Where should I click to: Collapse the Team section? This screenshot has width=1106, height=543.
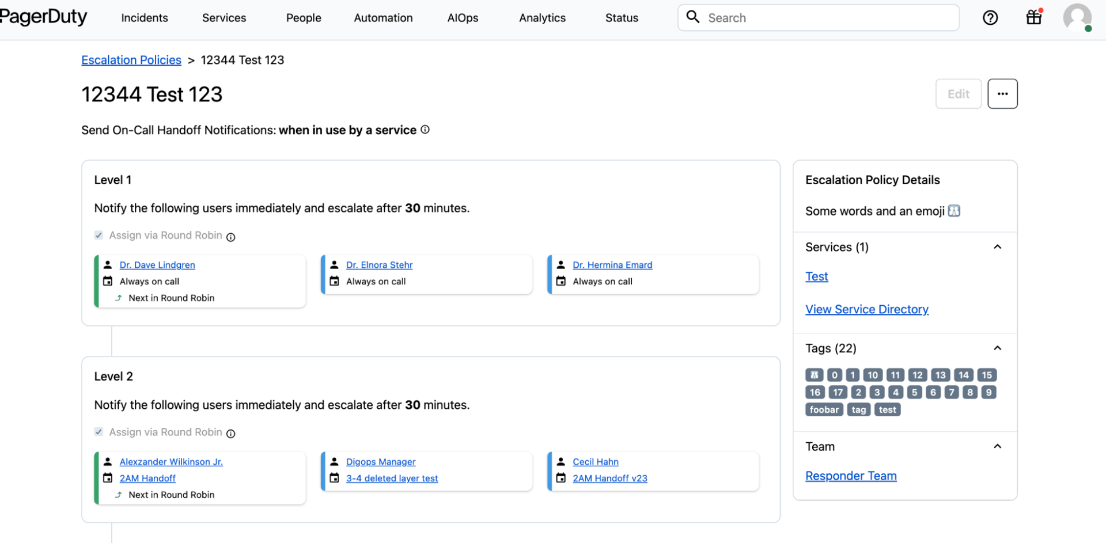(x=997, y=446)
